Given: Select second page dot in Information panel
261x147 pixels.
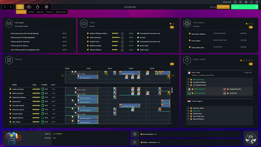Looking at the screenshot, I should click(249, 24).
